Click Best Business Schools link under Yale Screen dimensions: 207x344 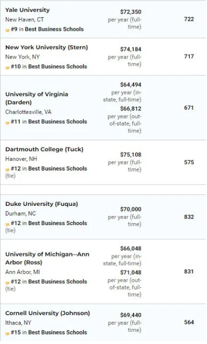54,29
